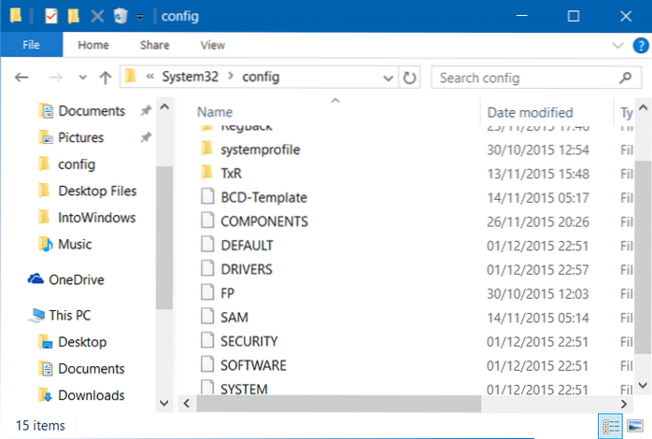Screen dimensions: 652x439
Task: Select the SECURITY file in the list
Action: coord(248,341)
